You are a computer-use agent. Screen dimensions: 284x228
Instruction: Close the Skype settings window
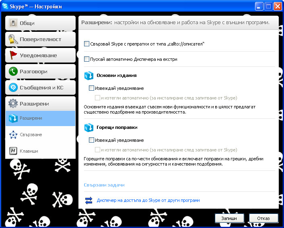click(x=278, y=6)
